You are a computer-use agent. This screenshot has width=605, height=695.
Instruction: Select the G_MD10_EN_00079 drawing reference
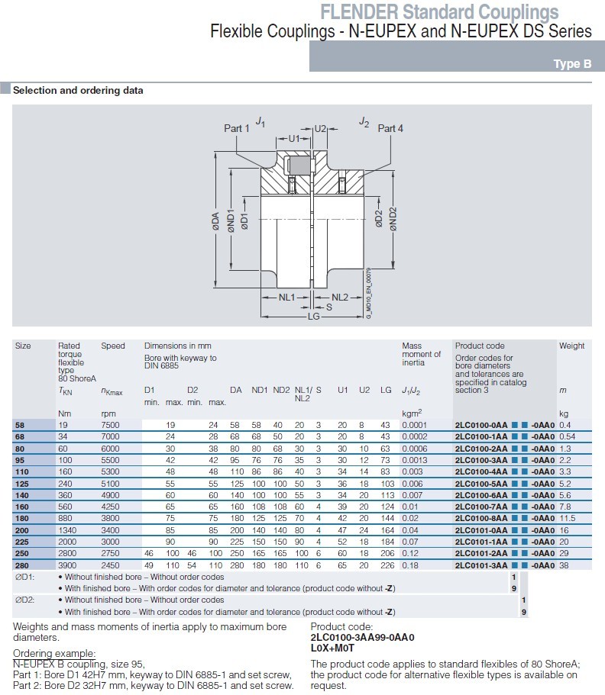pos(368,293)
